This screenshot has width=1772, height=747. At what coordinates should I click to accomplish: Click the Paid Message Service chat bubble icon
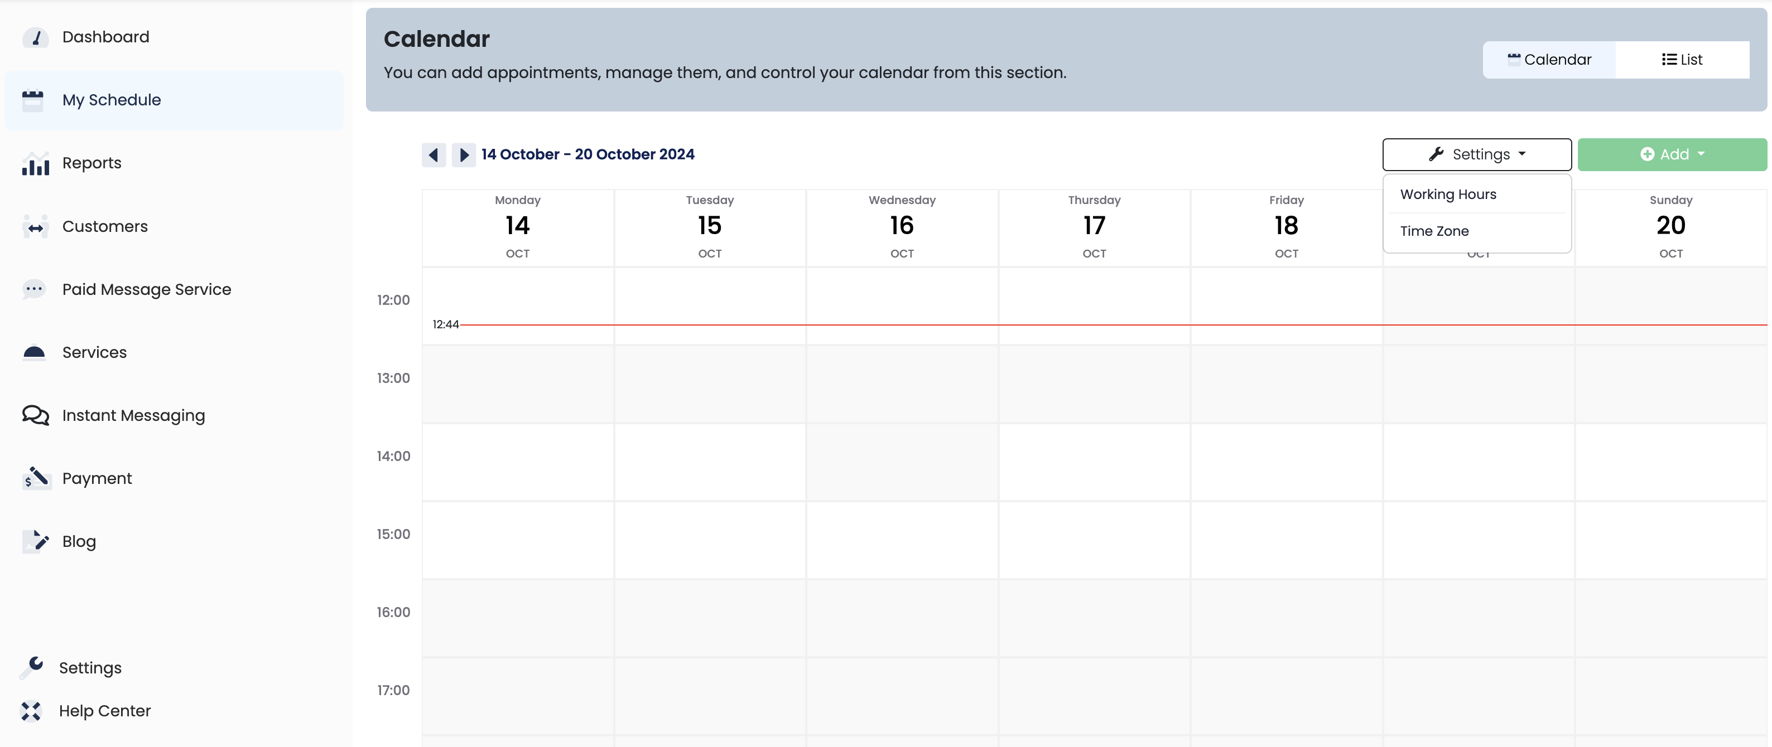tap(33, 289)
